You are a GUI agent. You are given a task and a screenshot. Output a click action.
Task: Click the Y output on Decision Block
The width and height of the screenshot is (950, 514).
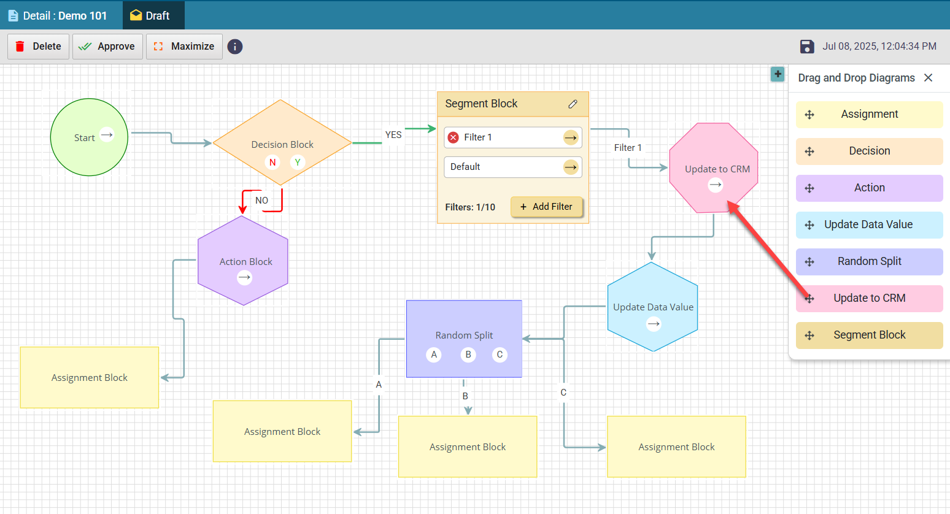point(298,163)
